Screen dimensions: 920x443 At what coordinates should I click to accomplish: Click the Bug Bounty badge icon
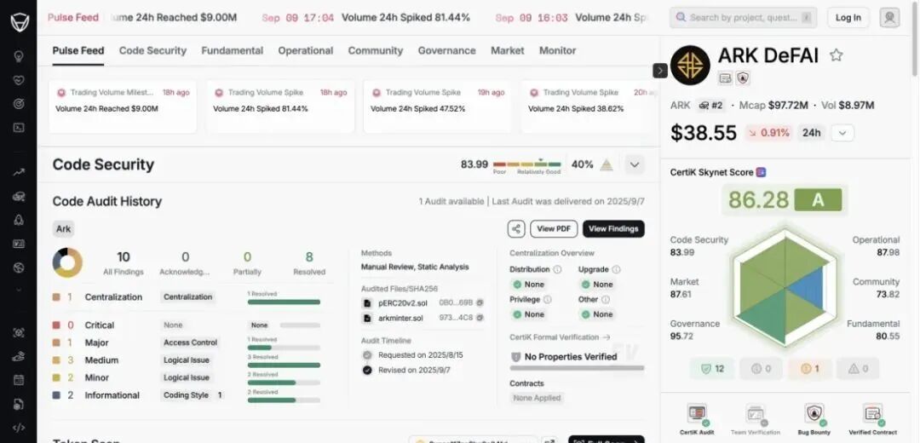(x=814, y=414)
